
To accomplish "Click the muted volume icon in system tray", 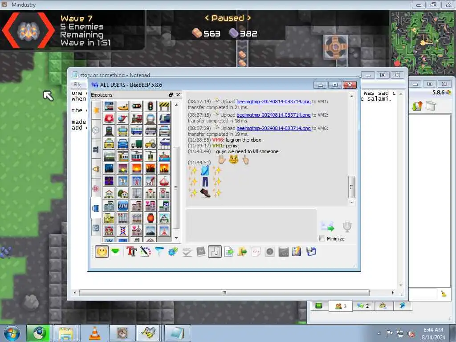I will [x=411, y=334].
